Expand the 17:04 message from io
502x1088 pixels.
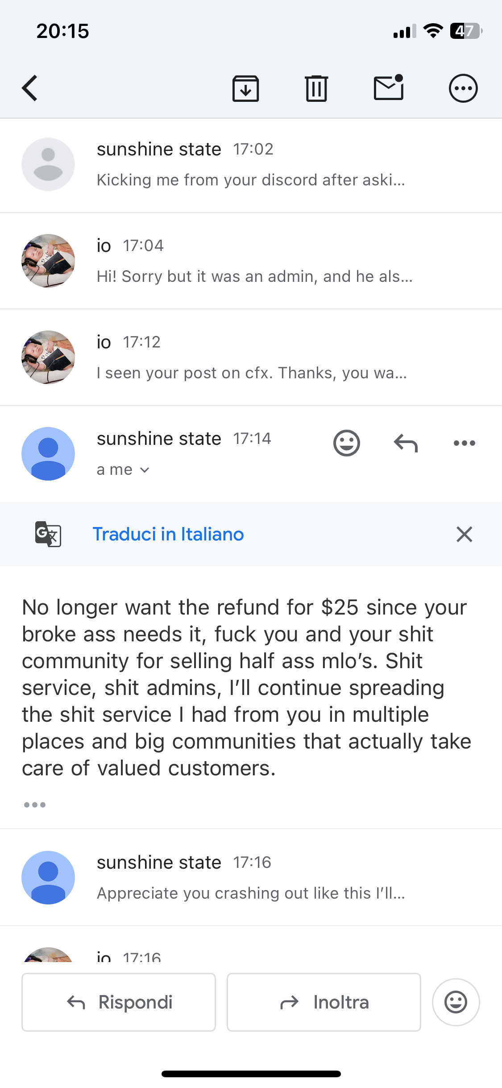coord(250,262)
